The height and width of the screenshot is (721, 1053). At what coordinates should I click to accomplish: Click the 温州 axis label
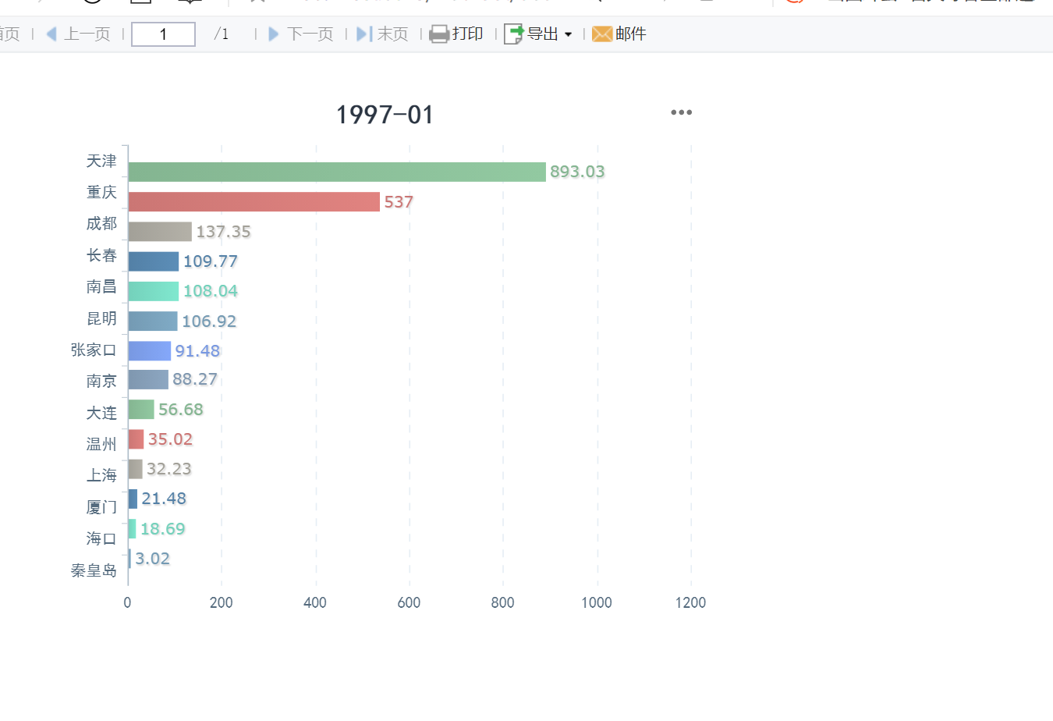101,444
